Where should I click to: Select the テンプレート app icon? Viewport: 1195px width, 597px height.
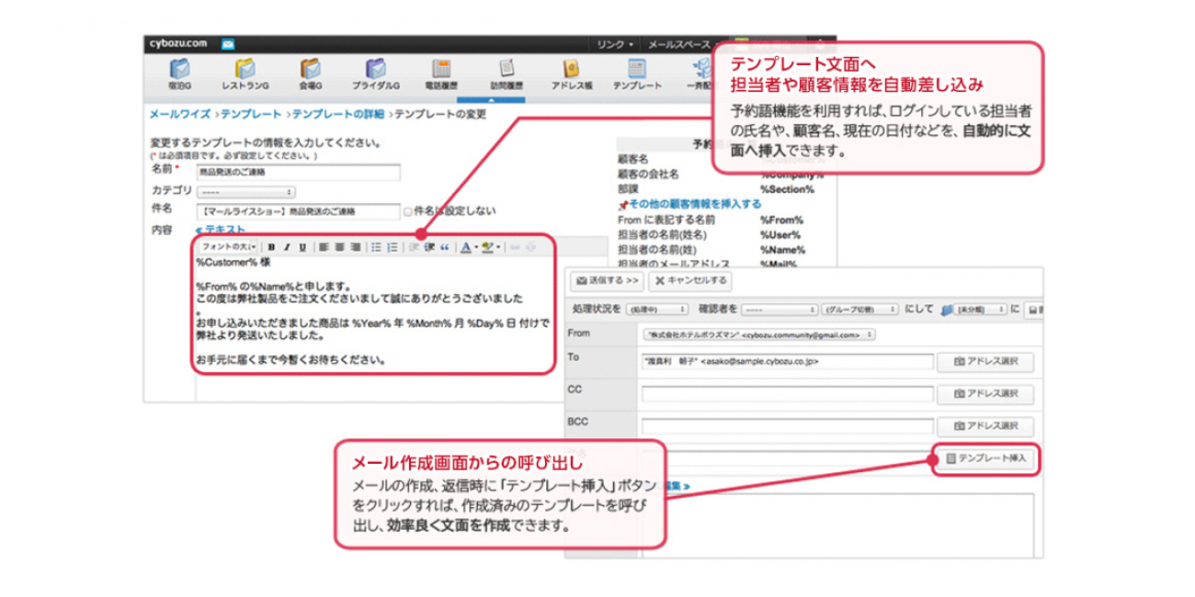coord(635,70)
